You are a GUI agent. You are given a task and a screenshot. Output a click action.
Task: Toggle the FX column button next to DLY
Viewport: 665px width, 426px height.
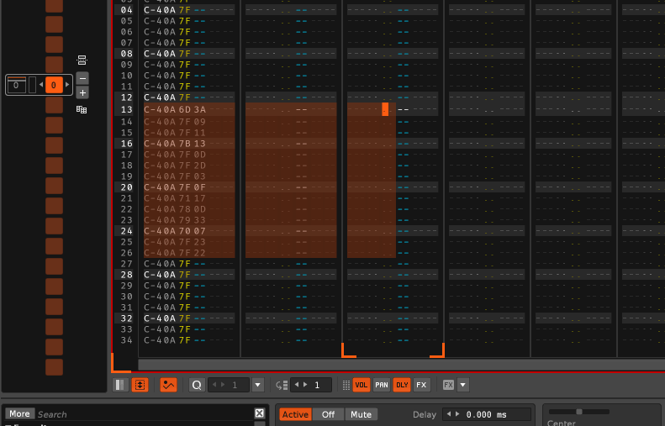tap(421, 385)
